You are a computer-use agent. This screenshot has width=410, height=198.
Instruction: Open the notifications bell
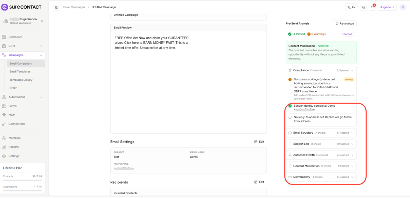point(372,7)
